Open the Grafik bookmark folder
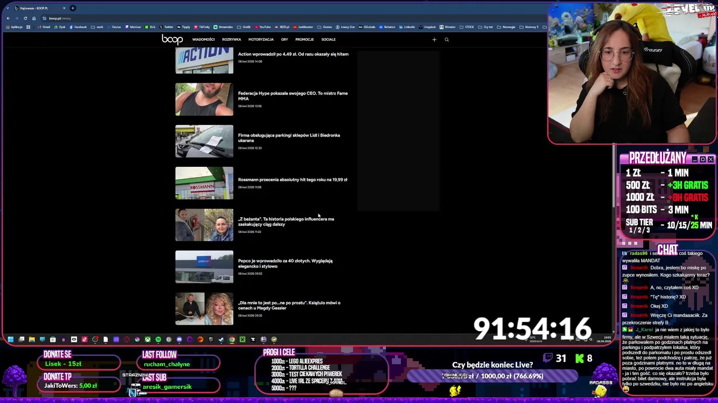This screenshot has height=403, width=718. (245, 27)
